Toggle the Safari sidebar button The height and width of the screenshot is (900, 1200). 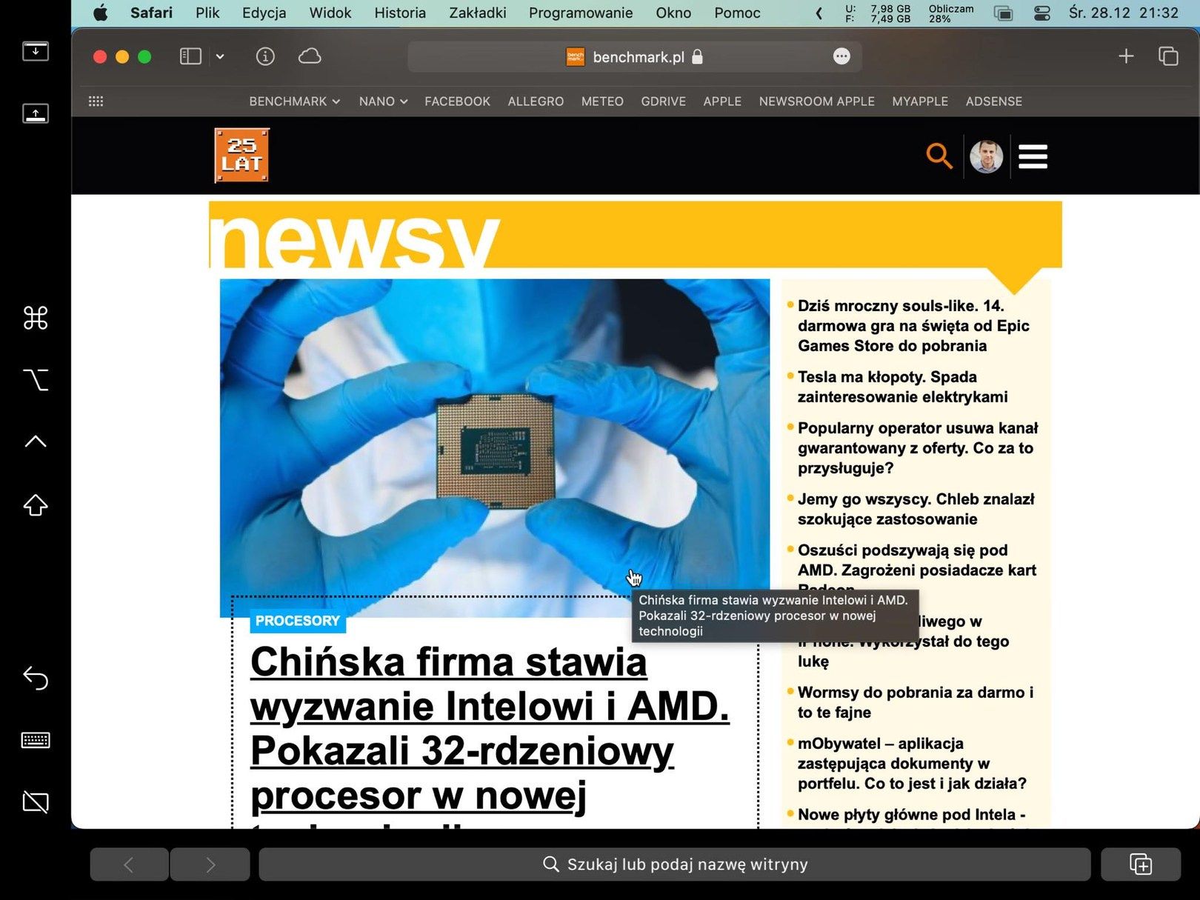coord(190,56)
